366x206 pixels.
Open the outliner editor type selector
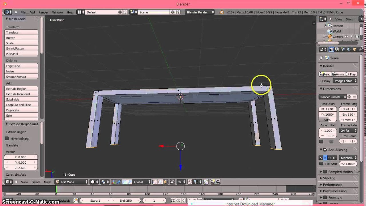323,19
